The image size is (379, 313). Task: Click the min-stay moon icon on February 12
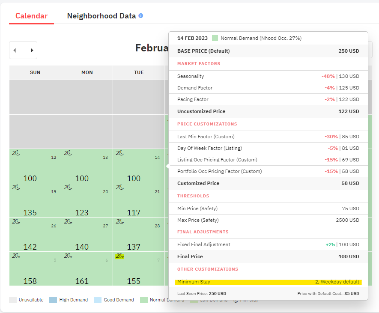pyautogui.click(x=16, y=153)
